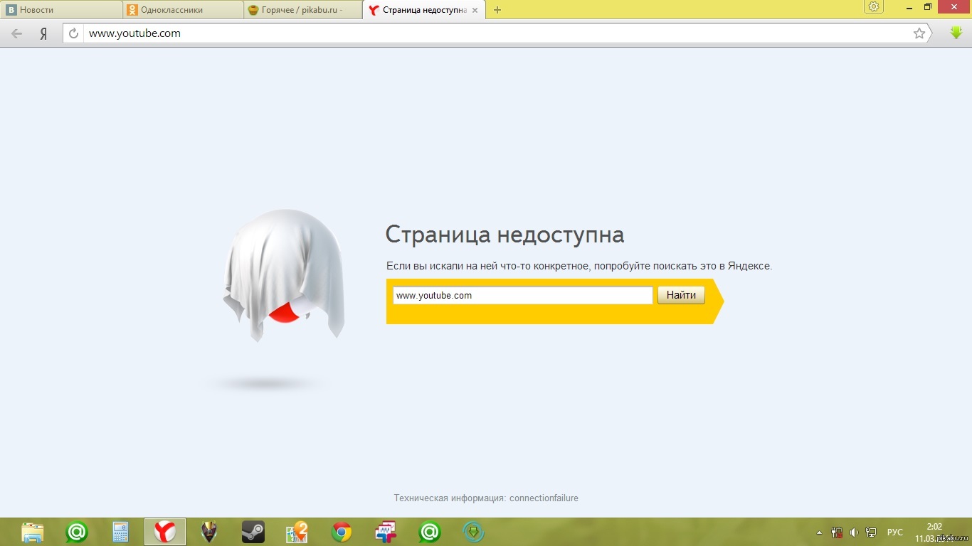
Task: Click the Если вы искали description text
Action: coord(579,266)
